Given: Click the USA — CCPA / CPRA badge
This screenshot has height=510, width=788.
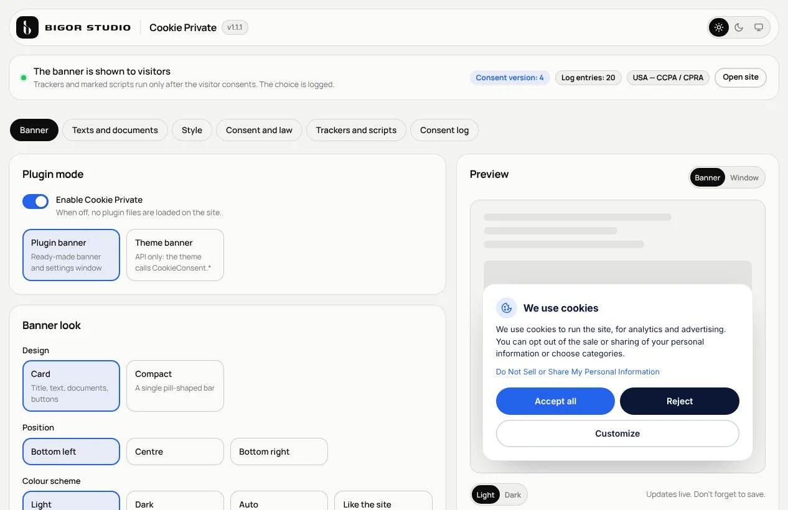Looking at the screenshot, I should (x=668, y=78).
